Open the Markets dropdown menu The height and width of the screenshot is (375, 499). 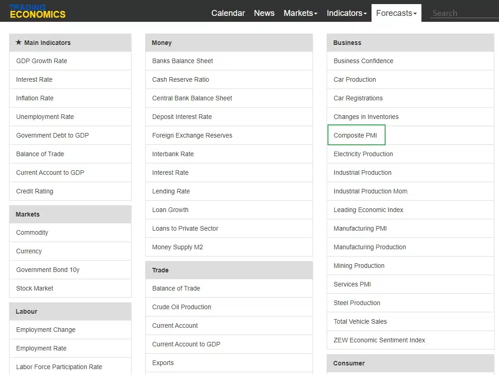300,13
